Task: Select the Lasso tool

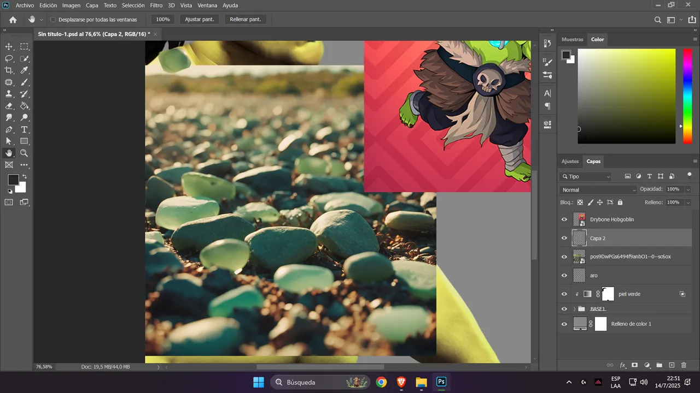Action: click(x=9, y=58)
